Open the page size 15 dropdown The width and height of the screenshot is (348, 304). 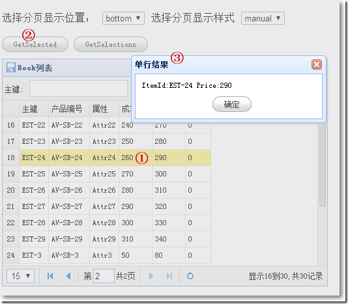[20, 276]
